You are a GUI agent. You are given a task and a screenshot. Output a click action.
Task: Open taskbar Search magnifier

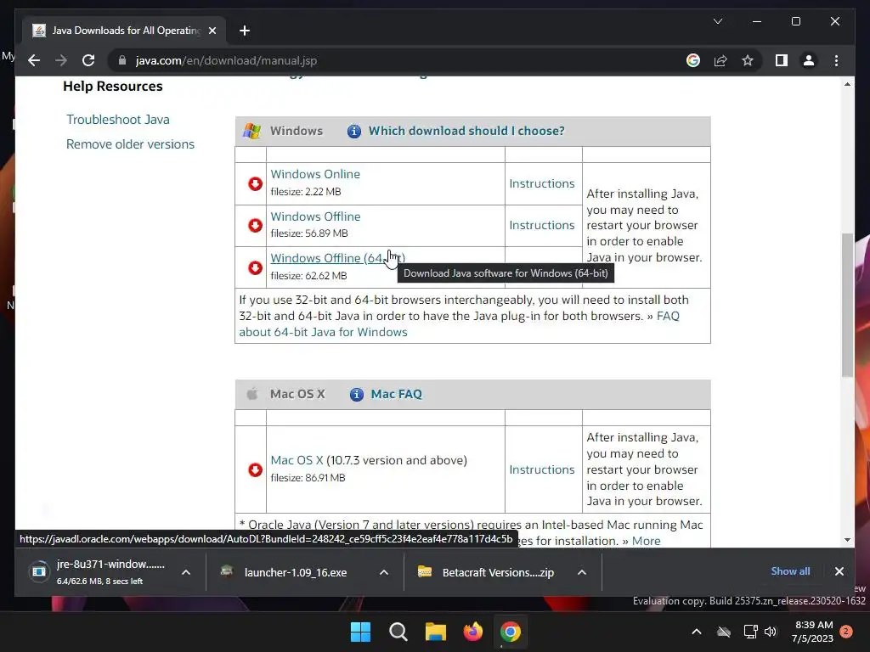click(398, 632)
